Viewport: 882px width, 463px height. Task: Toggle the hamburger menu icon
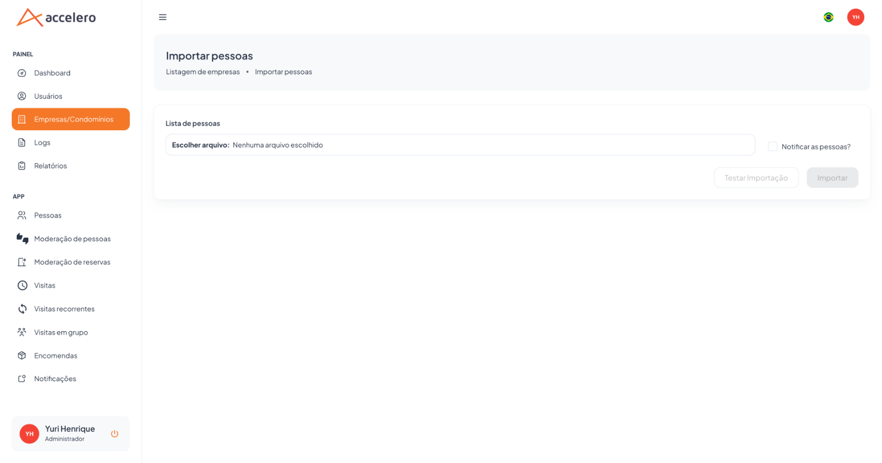coord(162,17)
